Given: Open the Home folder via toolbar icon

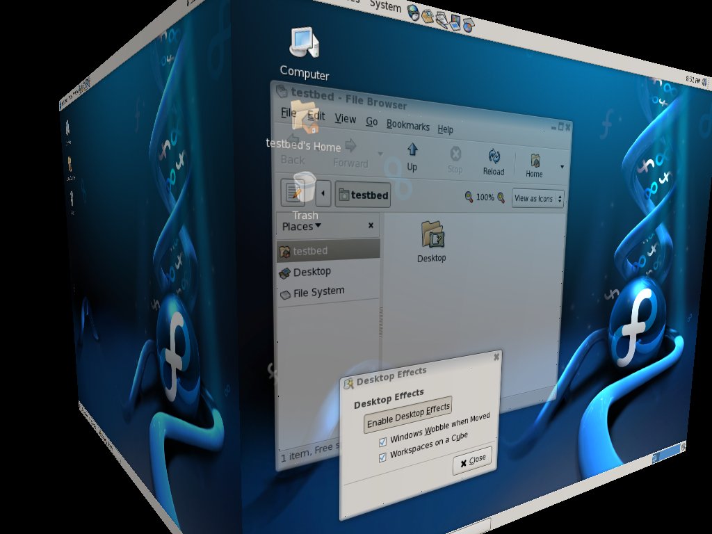Looking at the screenshot, I should [534, 159].
